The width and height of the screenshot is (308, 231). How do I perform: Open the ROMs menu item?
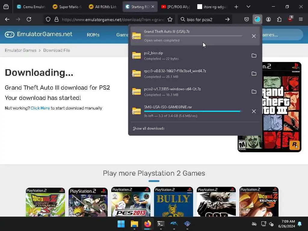point(93,35)
